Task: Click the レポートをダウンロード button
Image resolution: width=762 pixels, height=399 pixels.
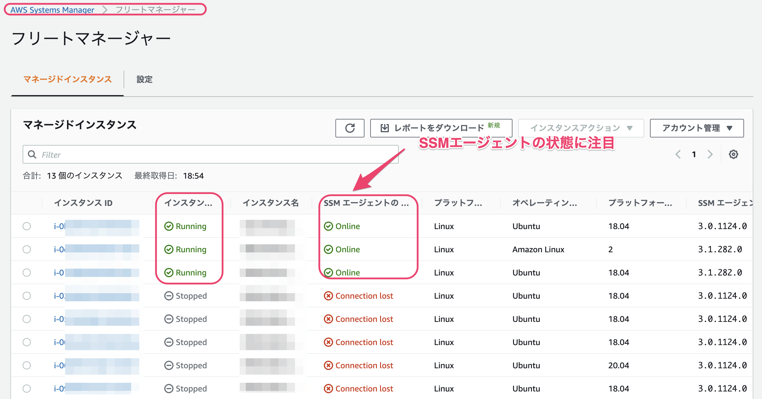Action: (x=438, y=128)
